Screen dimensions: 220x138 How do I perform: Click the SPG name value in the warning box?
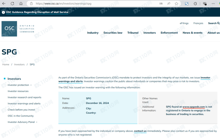pyautogui.click(x=88, y=98)
